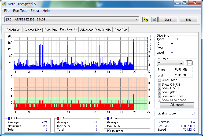Viewport: 203px width, 136px height.
Task: Switch to the Disc Info tab
Action: coord(51,30)
